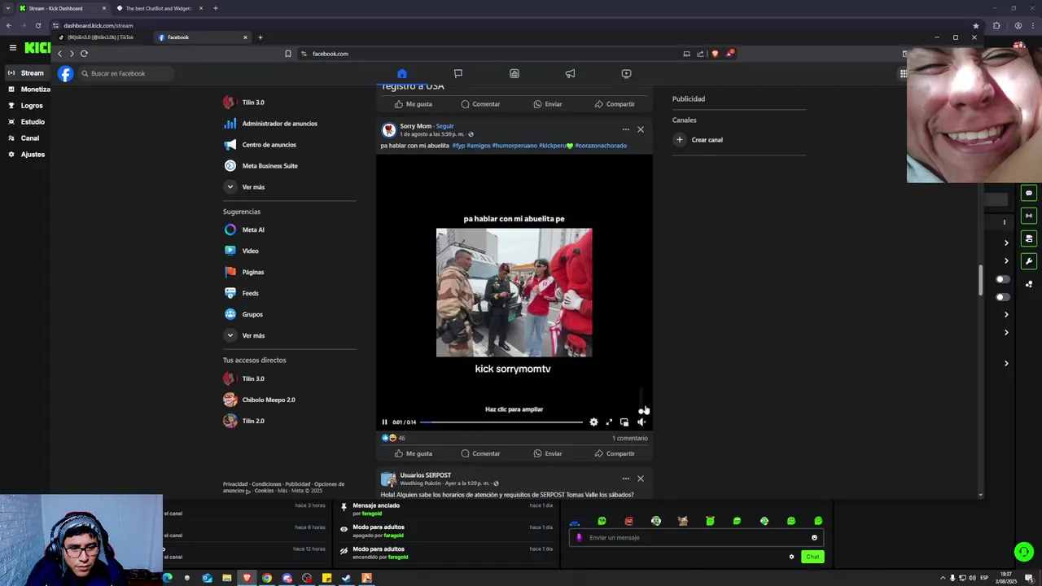Screen dimensions: 1042x586
Task: Open the Kick chat panel icon
Action: 1029,194
